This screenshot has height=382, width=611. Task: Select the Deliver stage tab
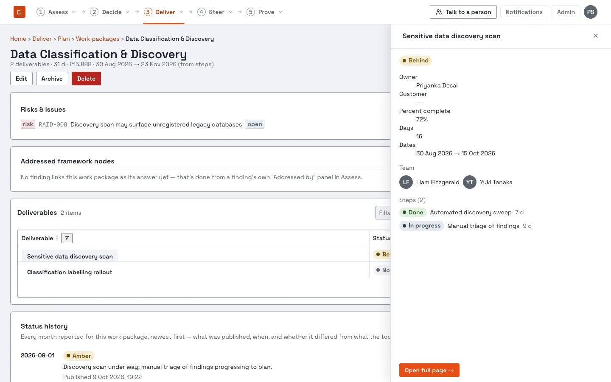pyautogui.click(x=160, y=12)
